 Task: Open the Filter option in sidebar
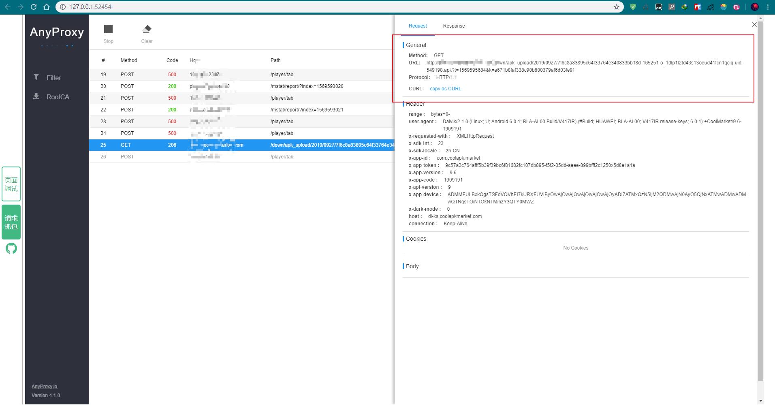[x=47, y=77]
